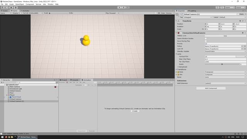Enable the Save During Play checkbox
The width and height of the screenshot is (247, 139).
click(x=206, y=41)
